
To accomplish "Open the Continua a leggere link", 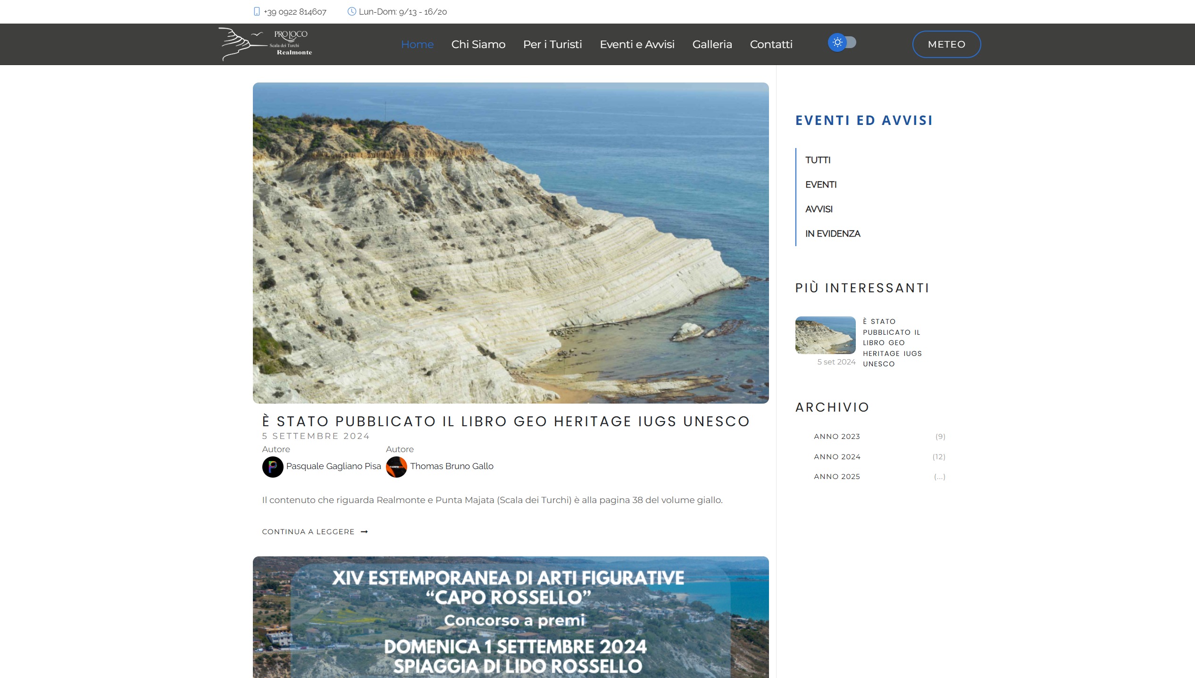I will pos(308,532).
